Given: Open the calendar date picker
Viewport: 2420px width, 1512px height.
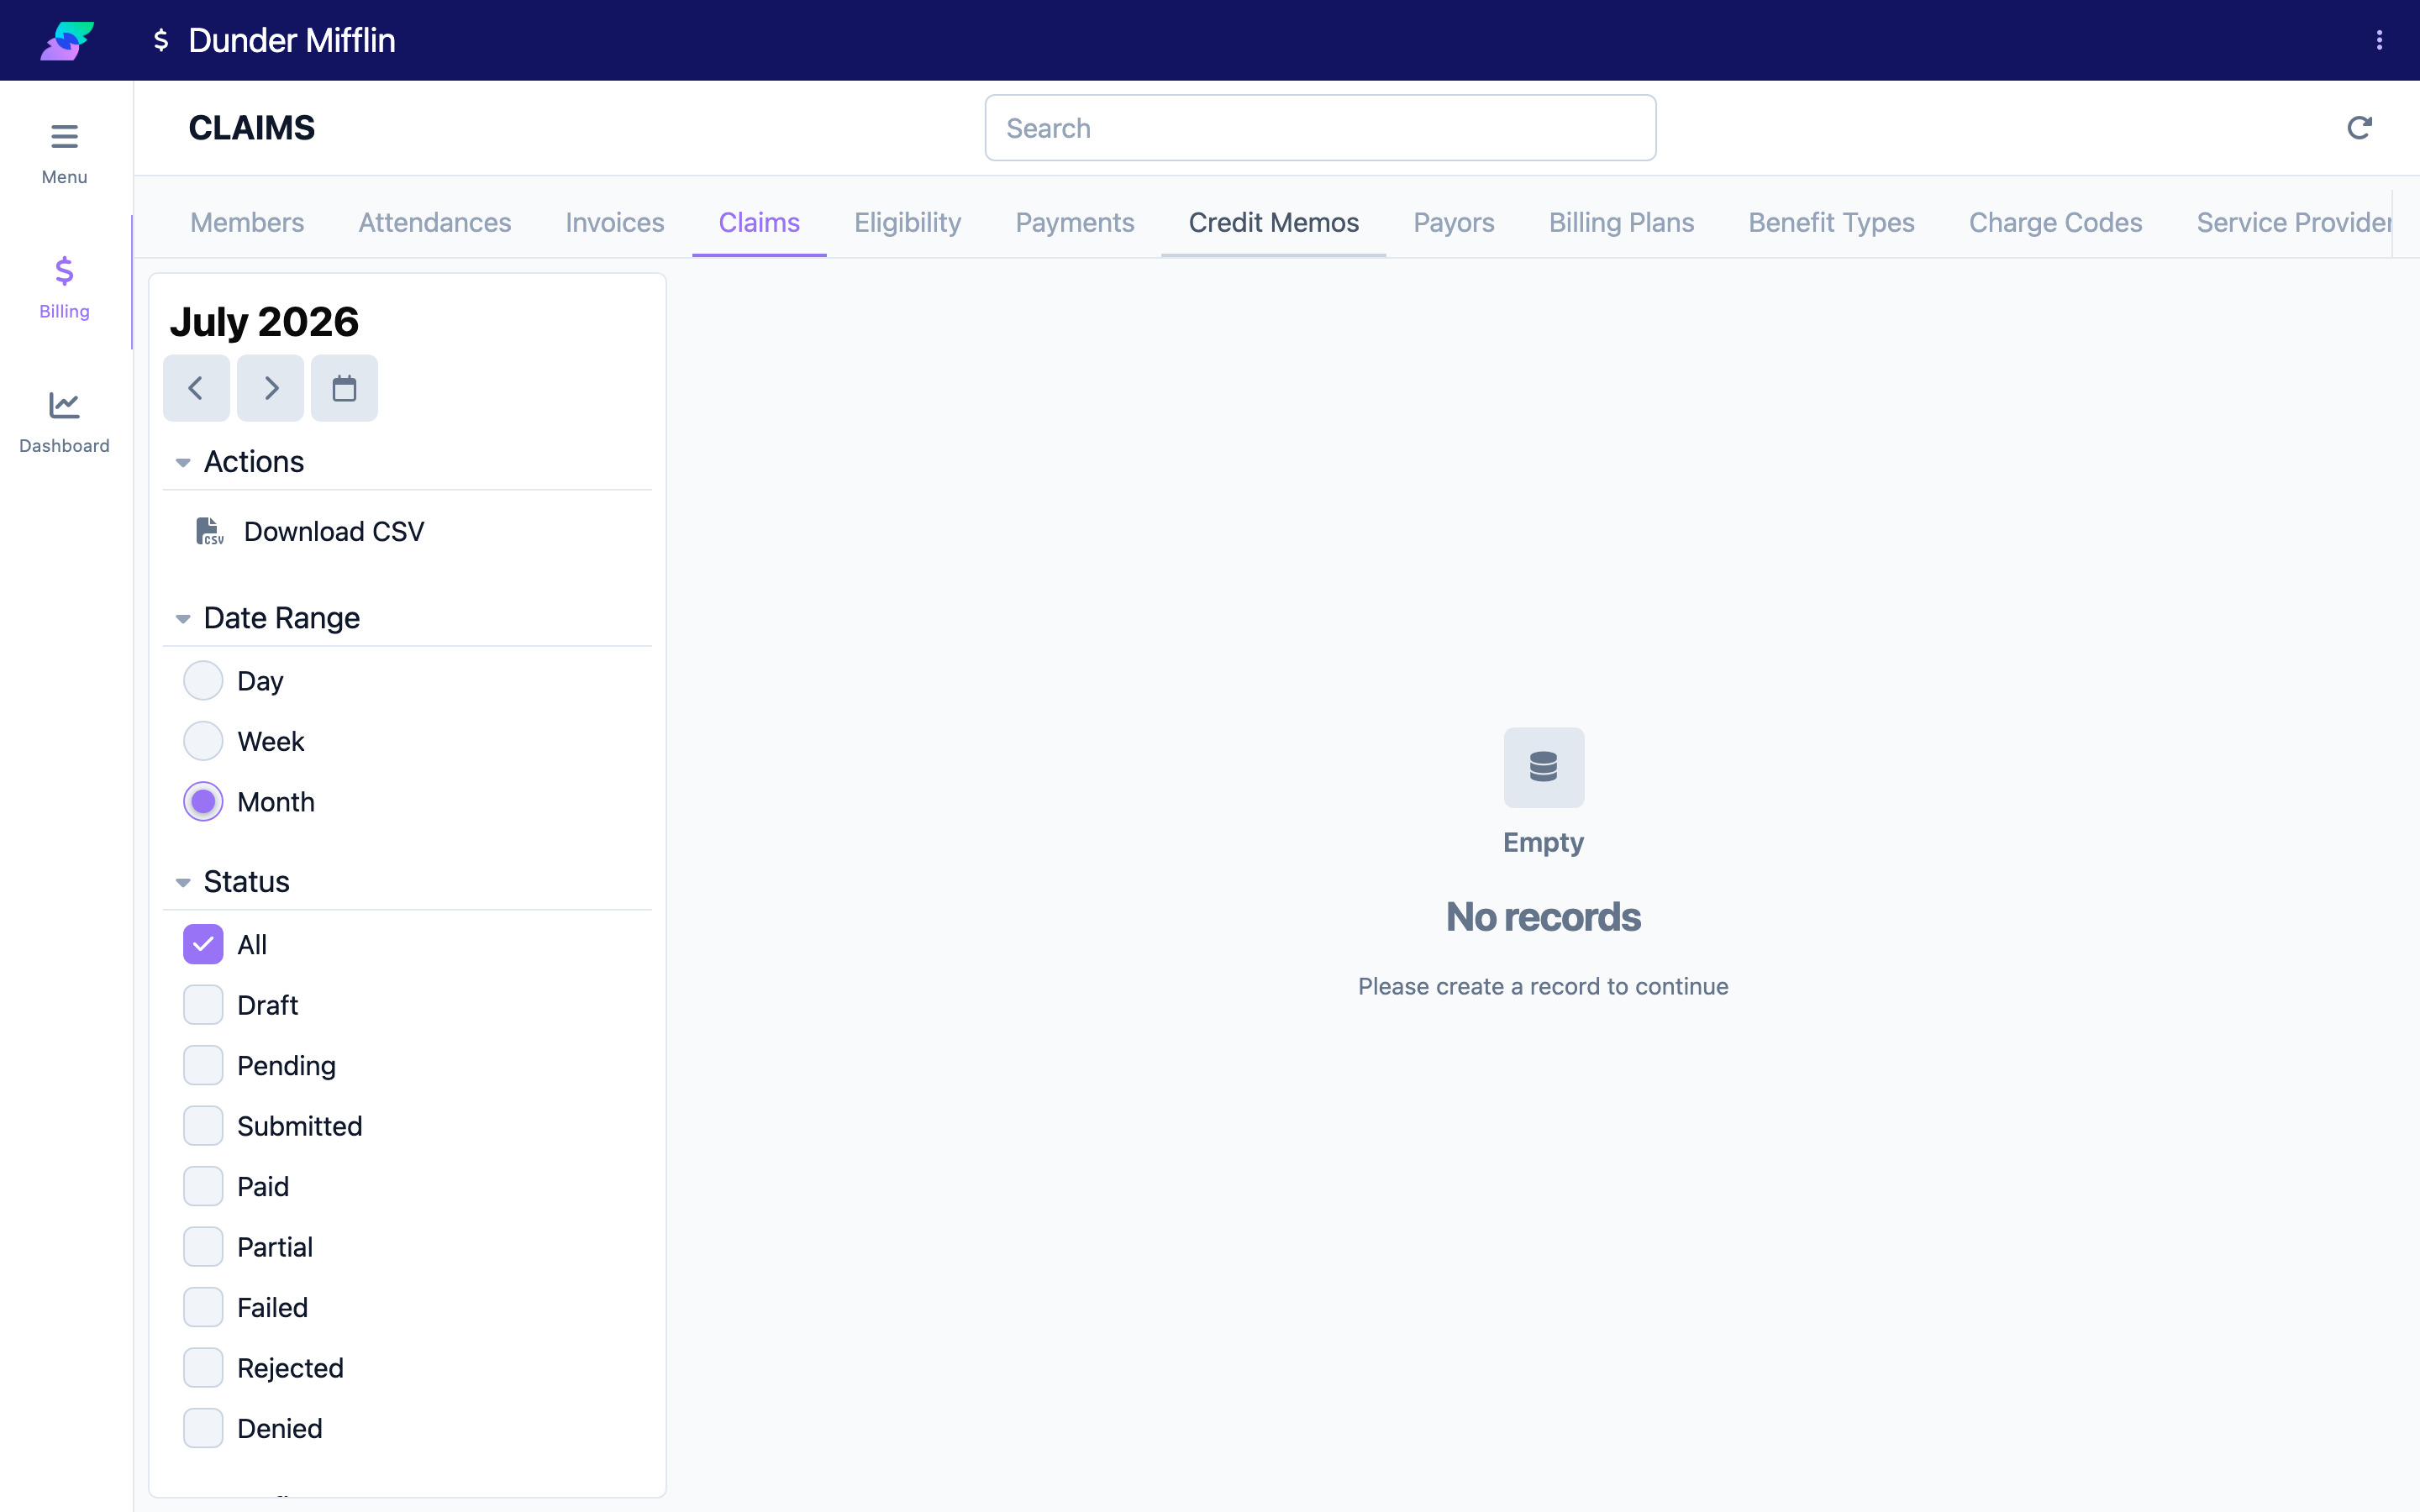Looking at the screenshot, I should pyautogui.click(x=344, y=388).
